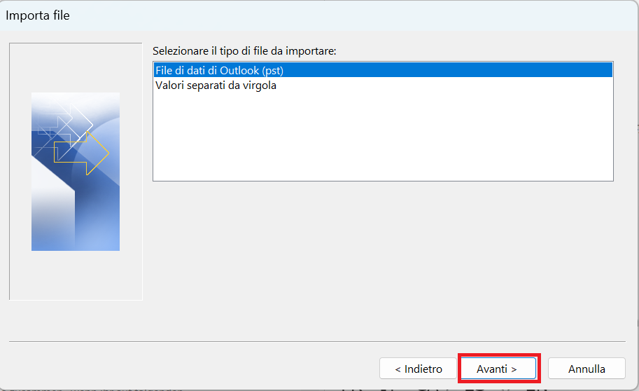Cancel the import with Annulla
Image resolution: width=639 pixels, height=391 pixels.
pos(587,369)
